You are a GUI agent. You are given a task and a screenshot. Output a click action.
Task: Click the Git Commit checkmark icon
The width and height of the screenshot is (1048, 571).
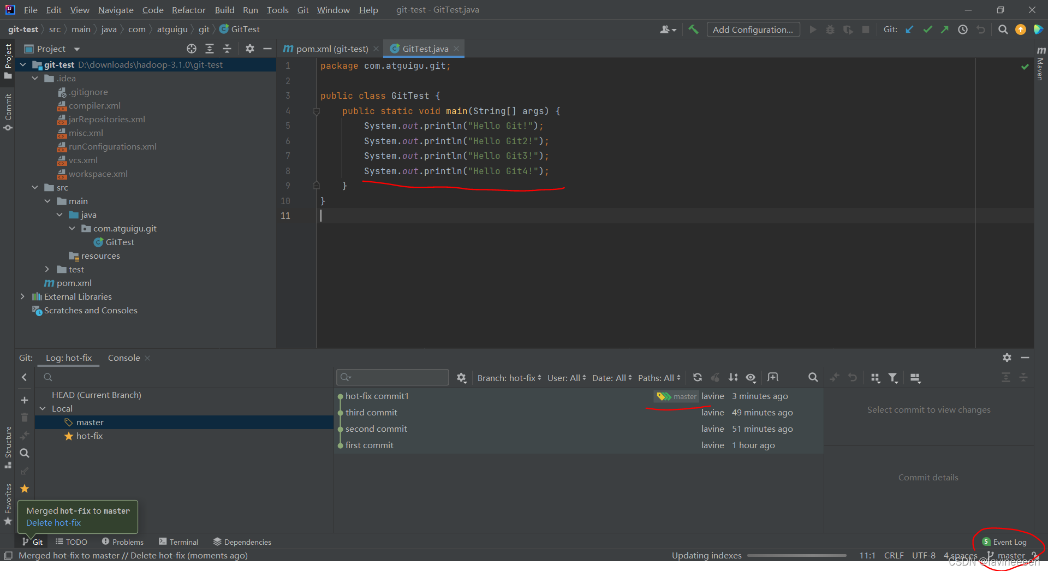(x=927, y=29)
